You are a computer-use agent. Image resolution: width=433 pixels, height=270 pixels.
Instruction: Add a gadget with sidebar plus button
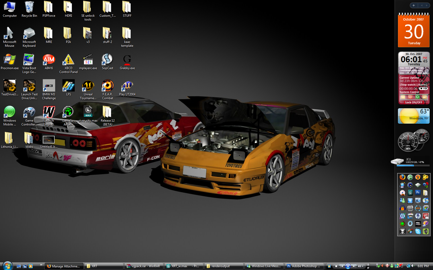[413, 5]
